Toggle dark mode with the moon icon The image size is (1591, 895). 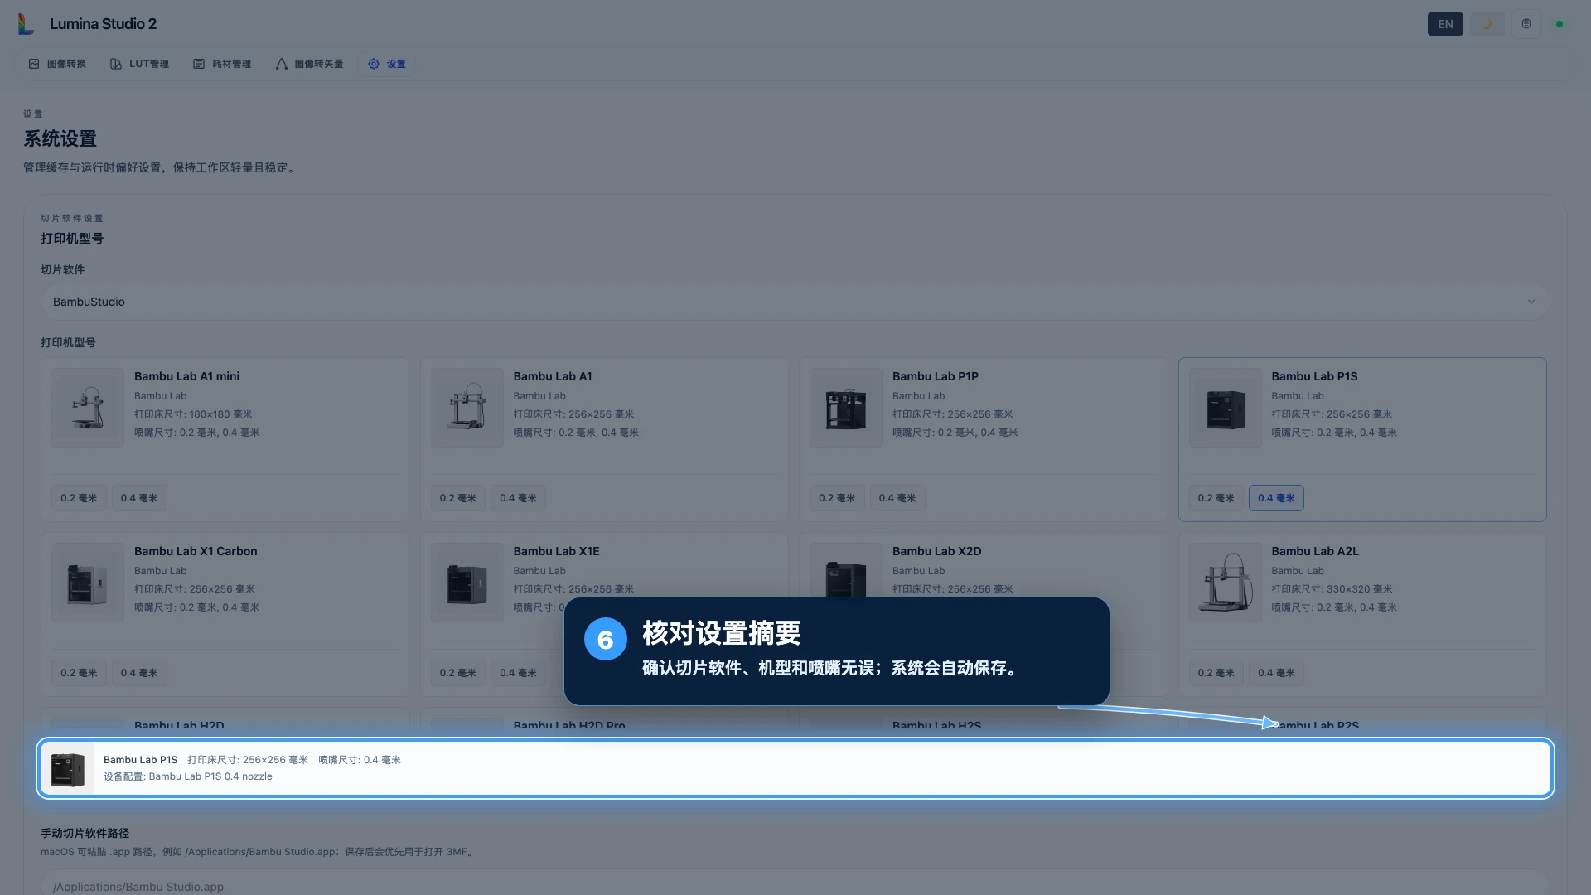coord(1487,24)
